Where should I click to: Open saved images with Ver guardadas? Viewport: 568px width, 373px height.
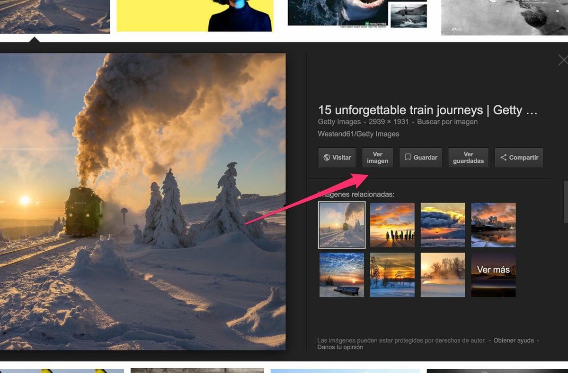[468, 158]
